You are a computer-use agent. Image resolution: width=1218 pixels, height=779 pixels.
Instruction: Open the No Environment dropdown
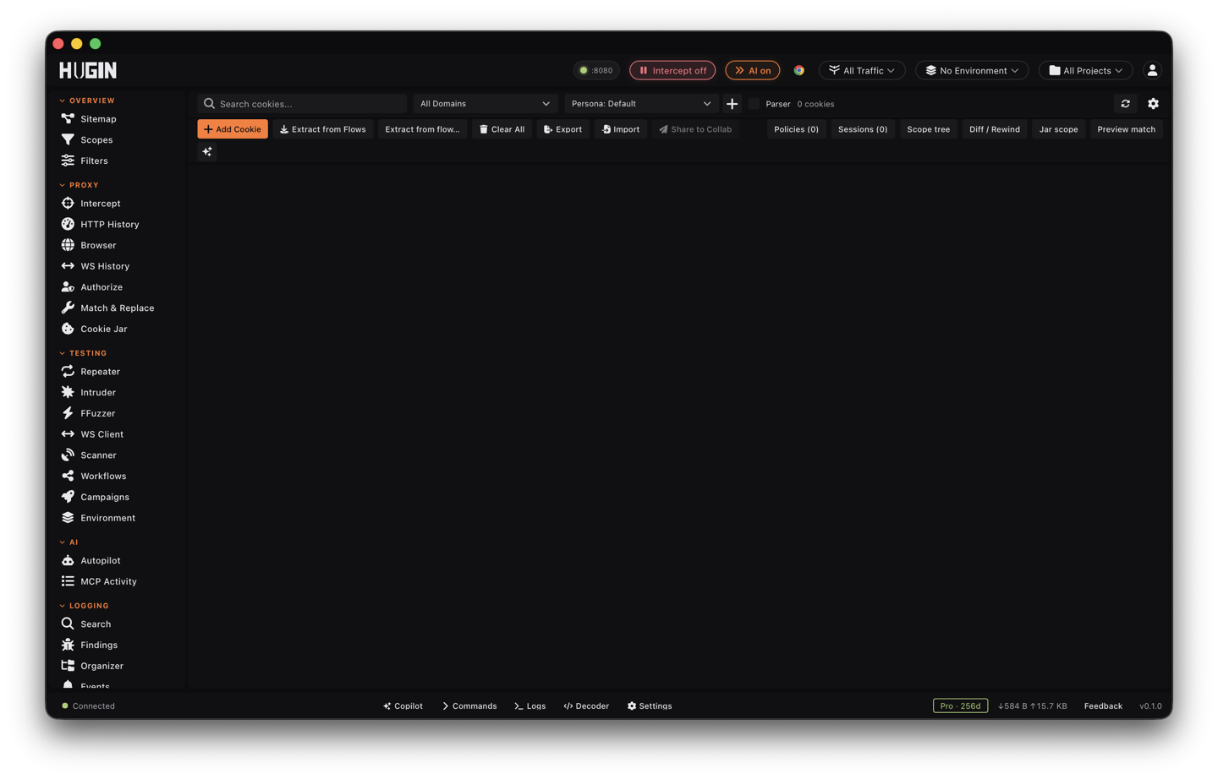click(972, 70)
